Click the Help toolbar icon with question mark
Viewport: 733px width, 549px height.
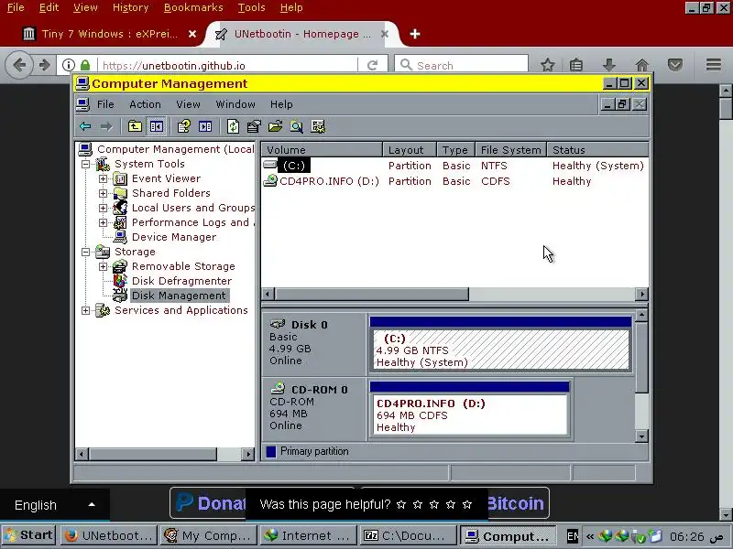(184, 126)
